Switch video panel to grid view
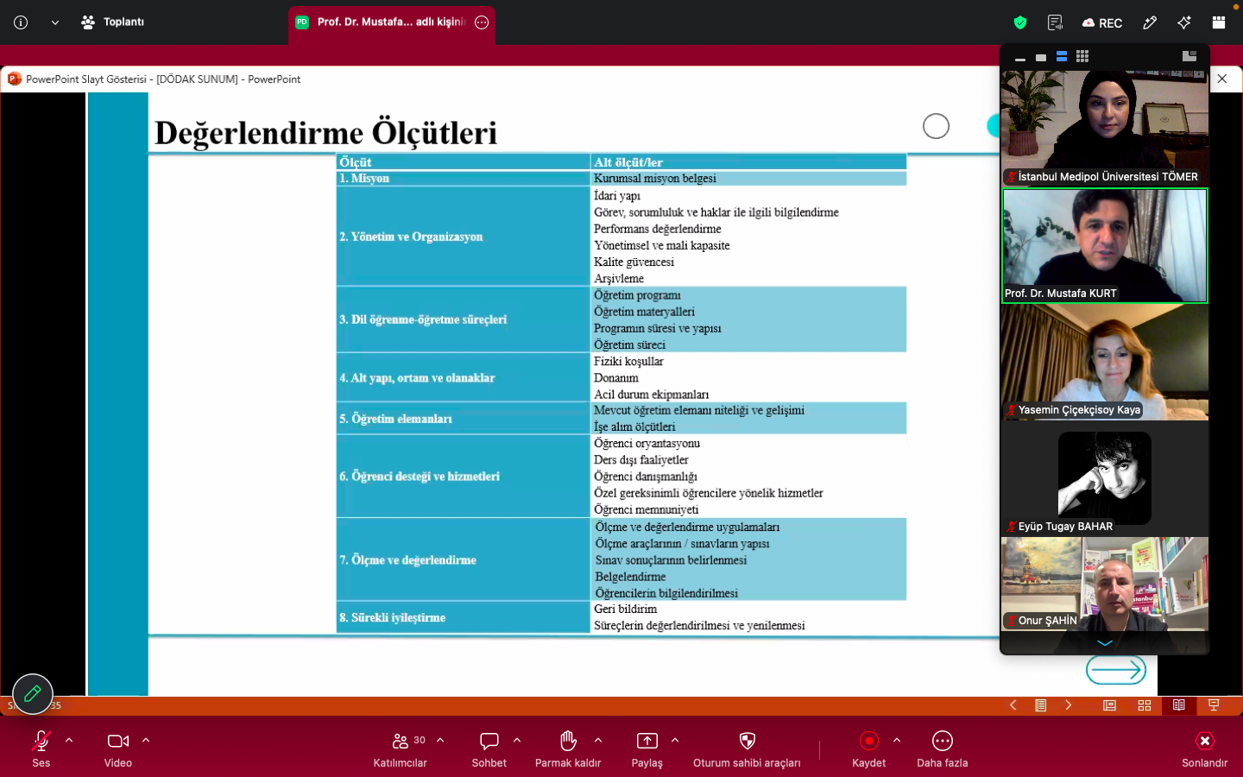 [1082, 57]
